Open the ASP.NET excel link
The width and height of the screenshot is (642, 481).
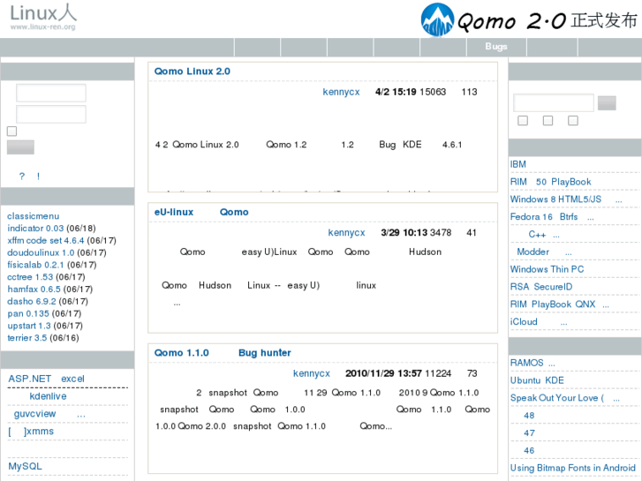click(46, 379)
